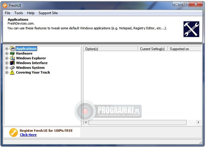Click the Hardware circuit board icon

point(12,53)
